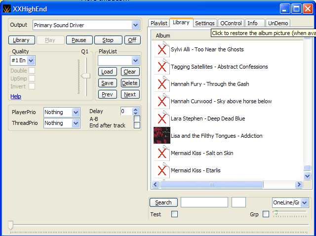Pause playback with the Pause button

(x=79, y=40)
